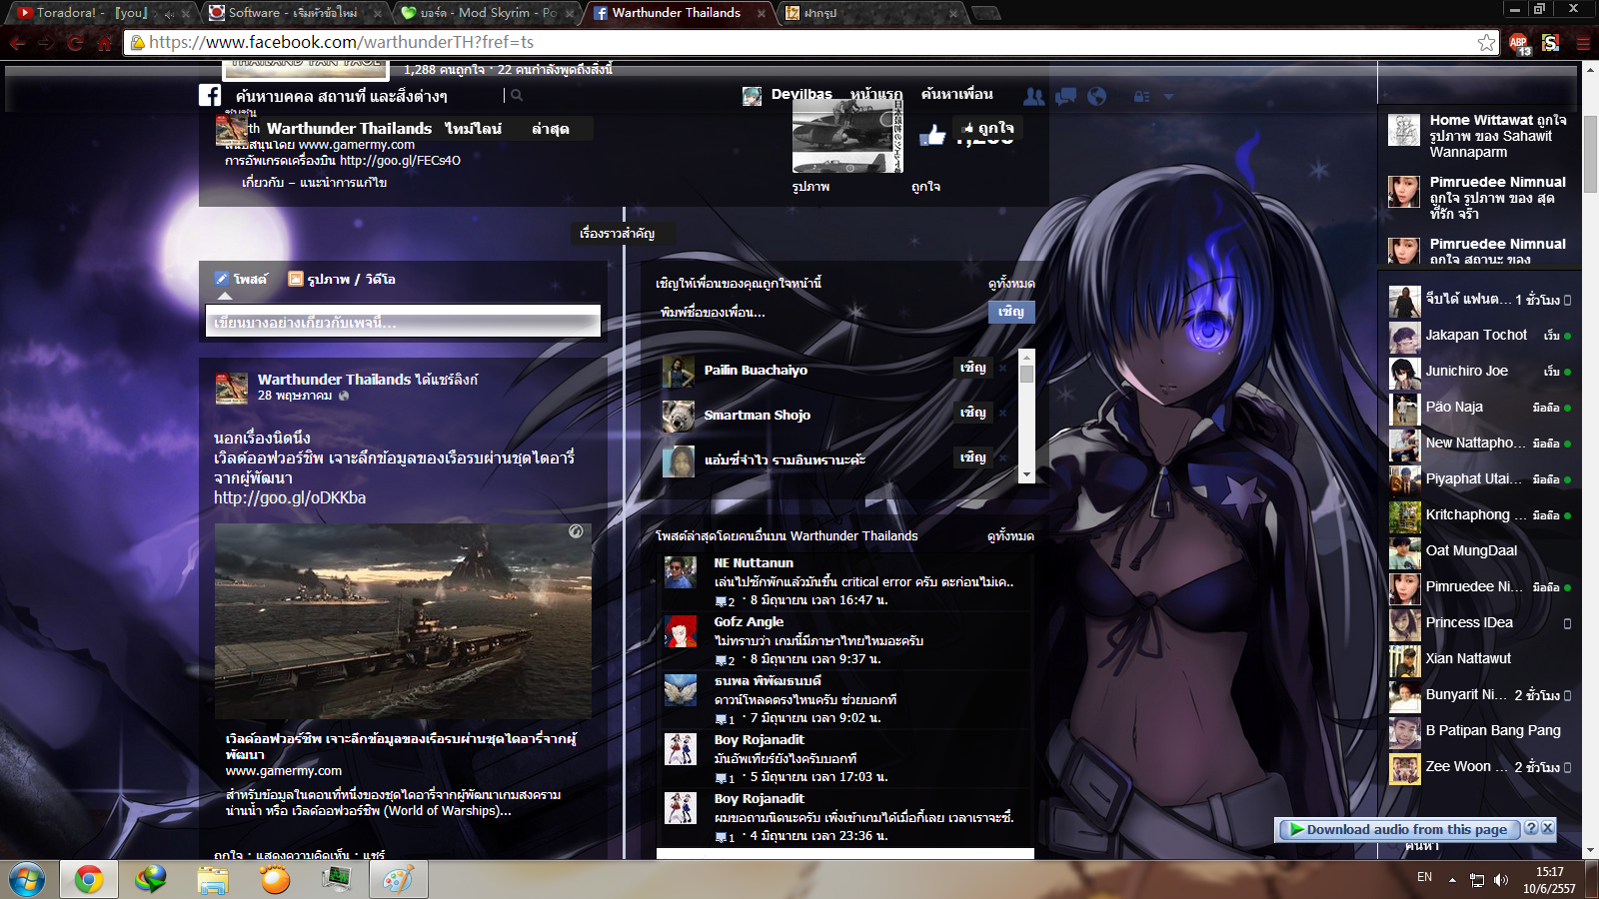Open the friend requests icon

1034,96
